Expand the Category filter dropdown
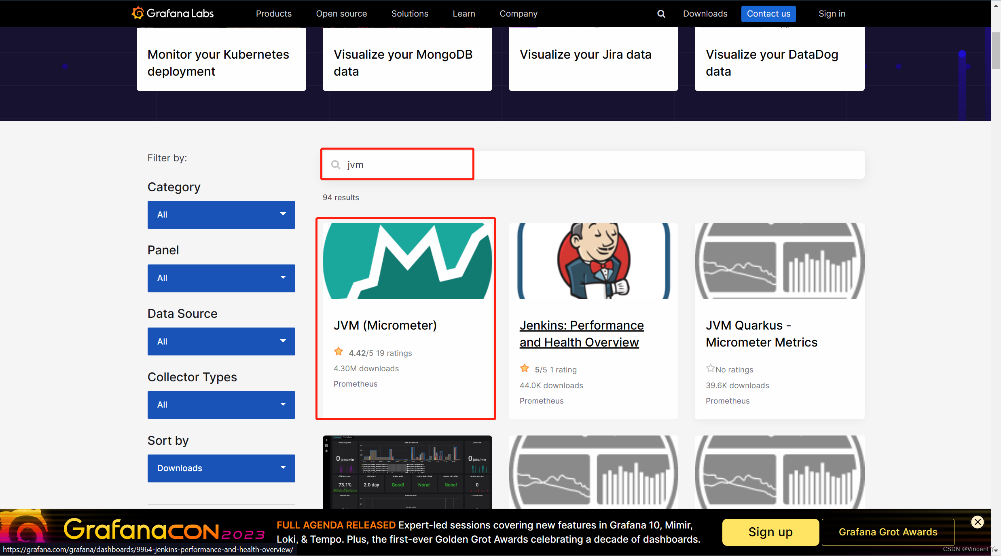This screenshot has width=1001, height=556. [221, 215]
